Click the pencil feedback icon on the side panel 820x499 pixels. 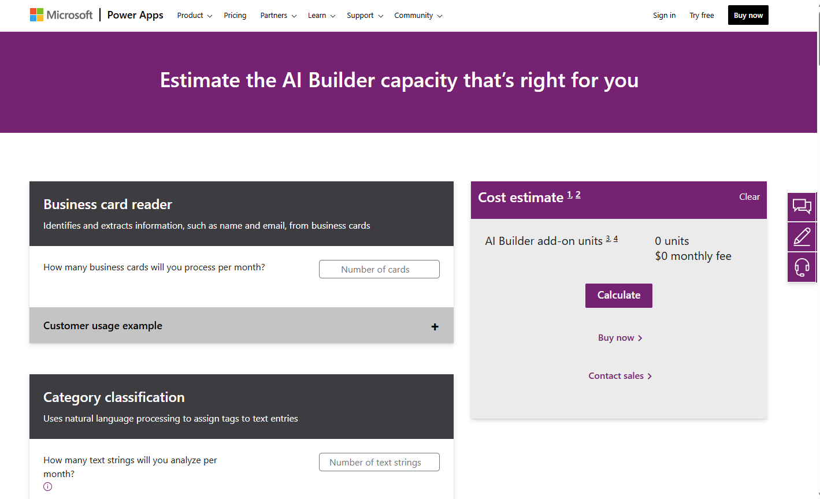[x=802, y=237]
